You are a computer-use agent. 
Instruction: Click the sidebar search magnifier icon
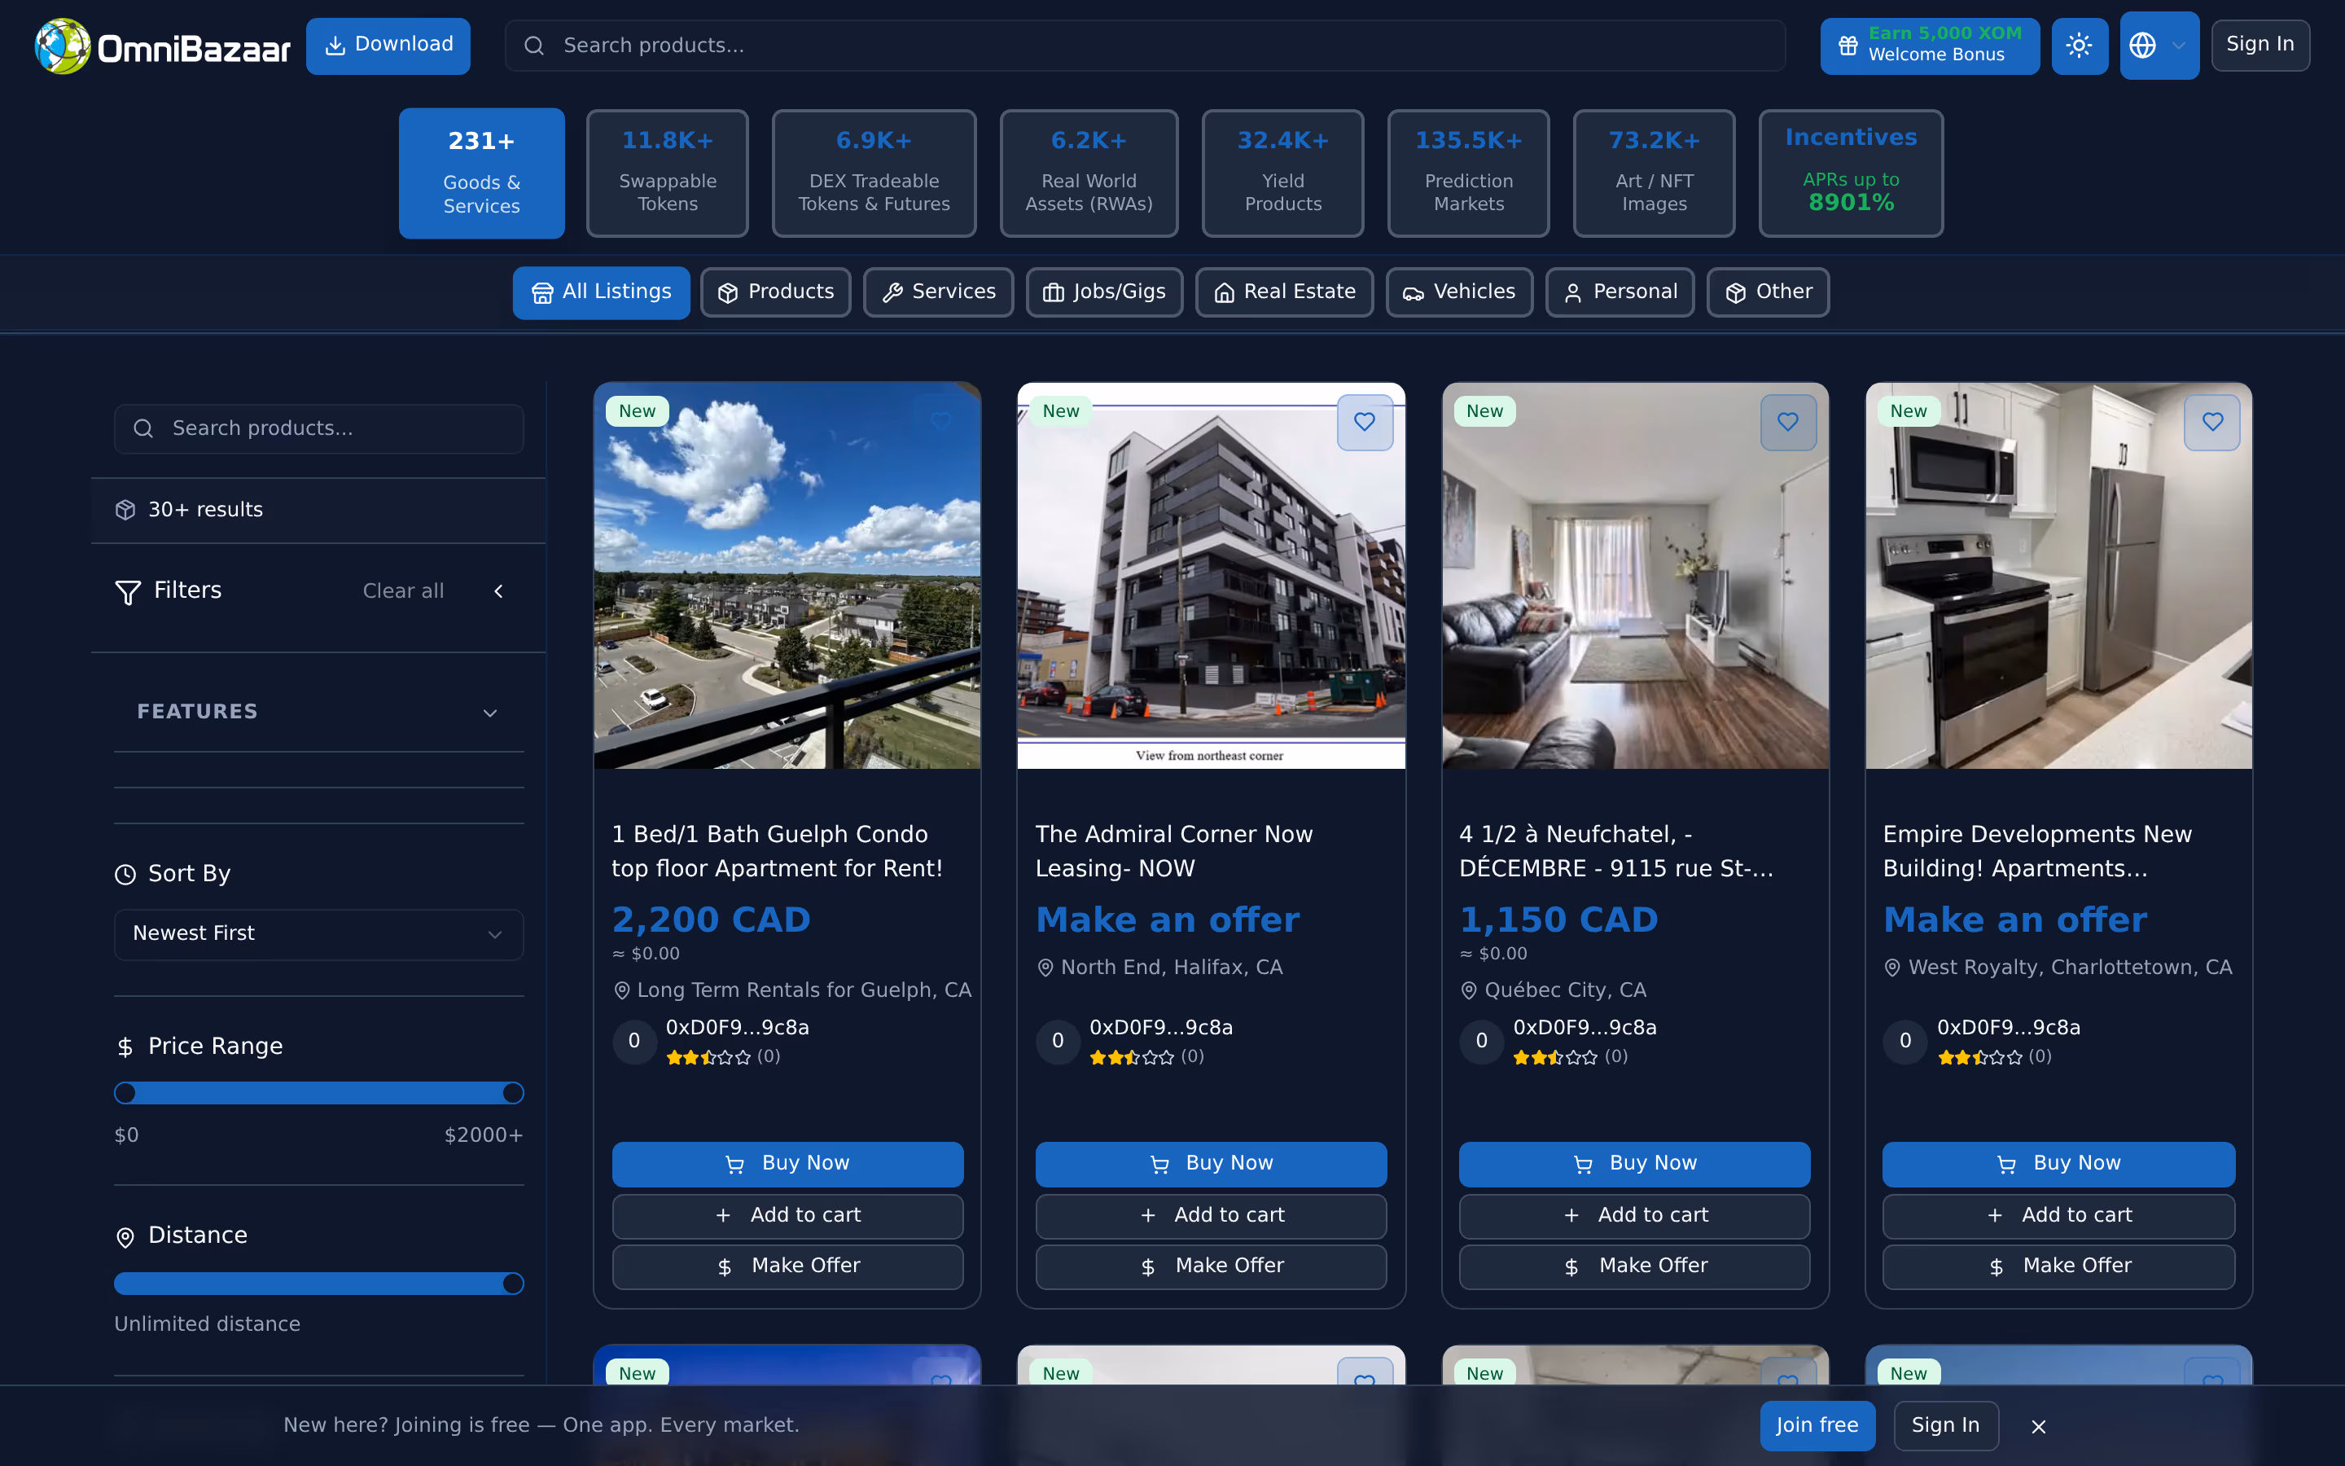[x=143, y=428]
